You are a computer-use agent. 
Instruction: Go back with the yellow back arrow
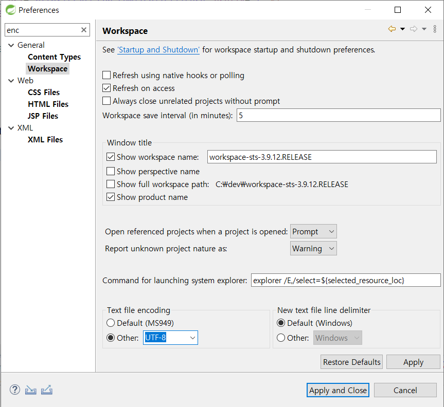click(392, 29)
